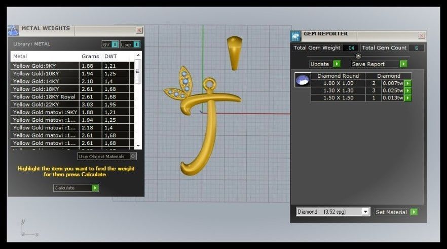Viewport: 447px width, 249px height.
Task: Click the Total Gem Count value field
Action: click(x=416, y=48)
